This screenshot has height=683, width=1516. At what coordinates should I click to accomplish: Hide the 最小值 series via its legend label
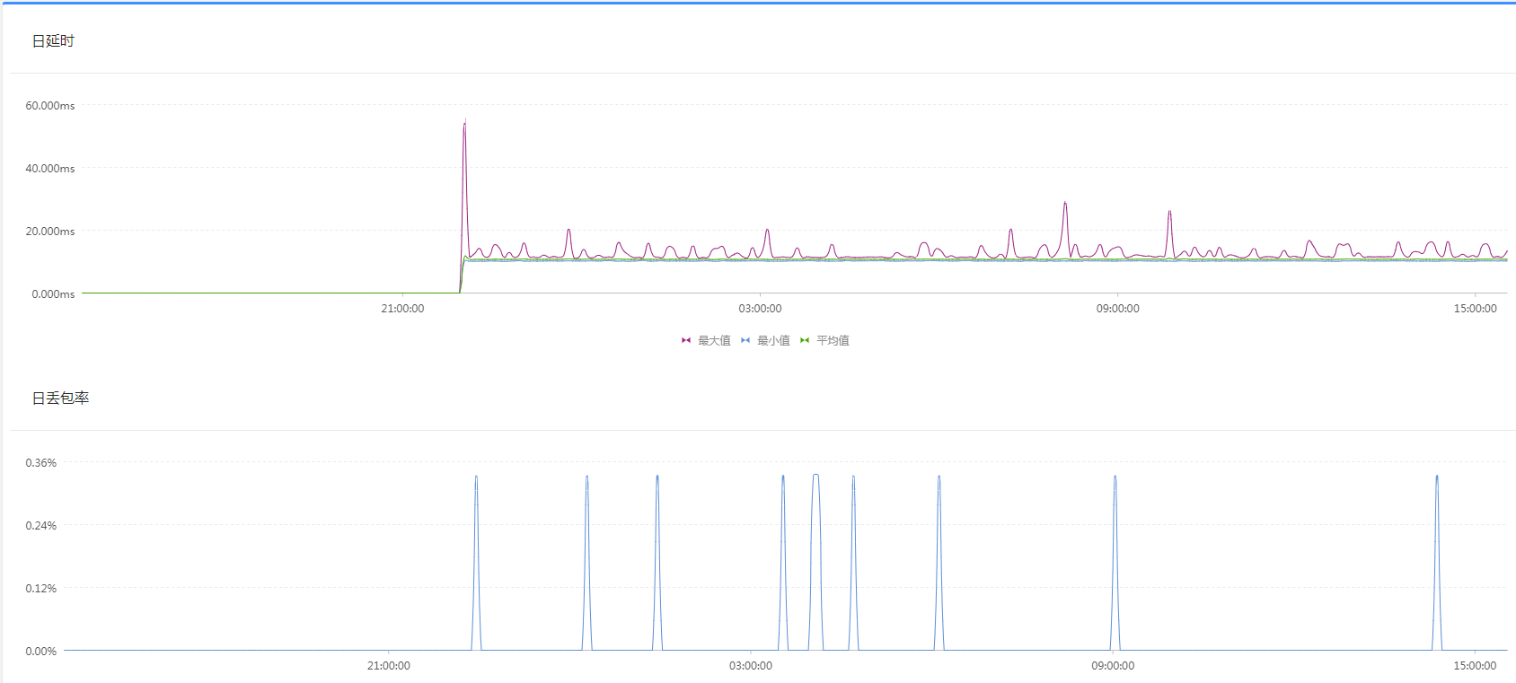773,340
